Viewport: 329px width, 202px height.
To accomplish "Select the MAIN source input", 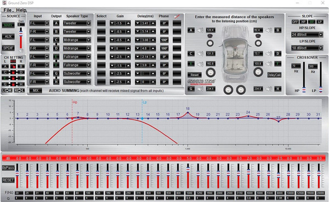I will (8, 25).
